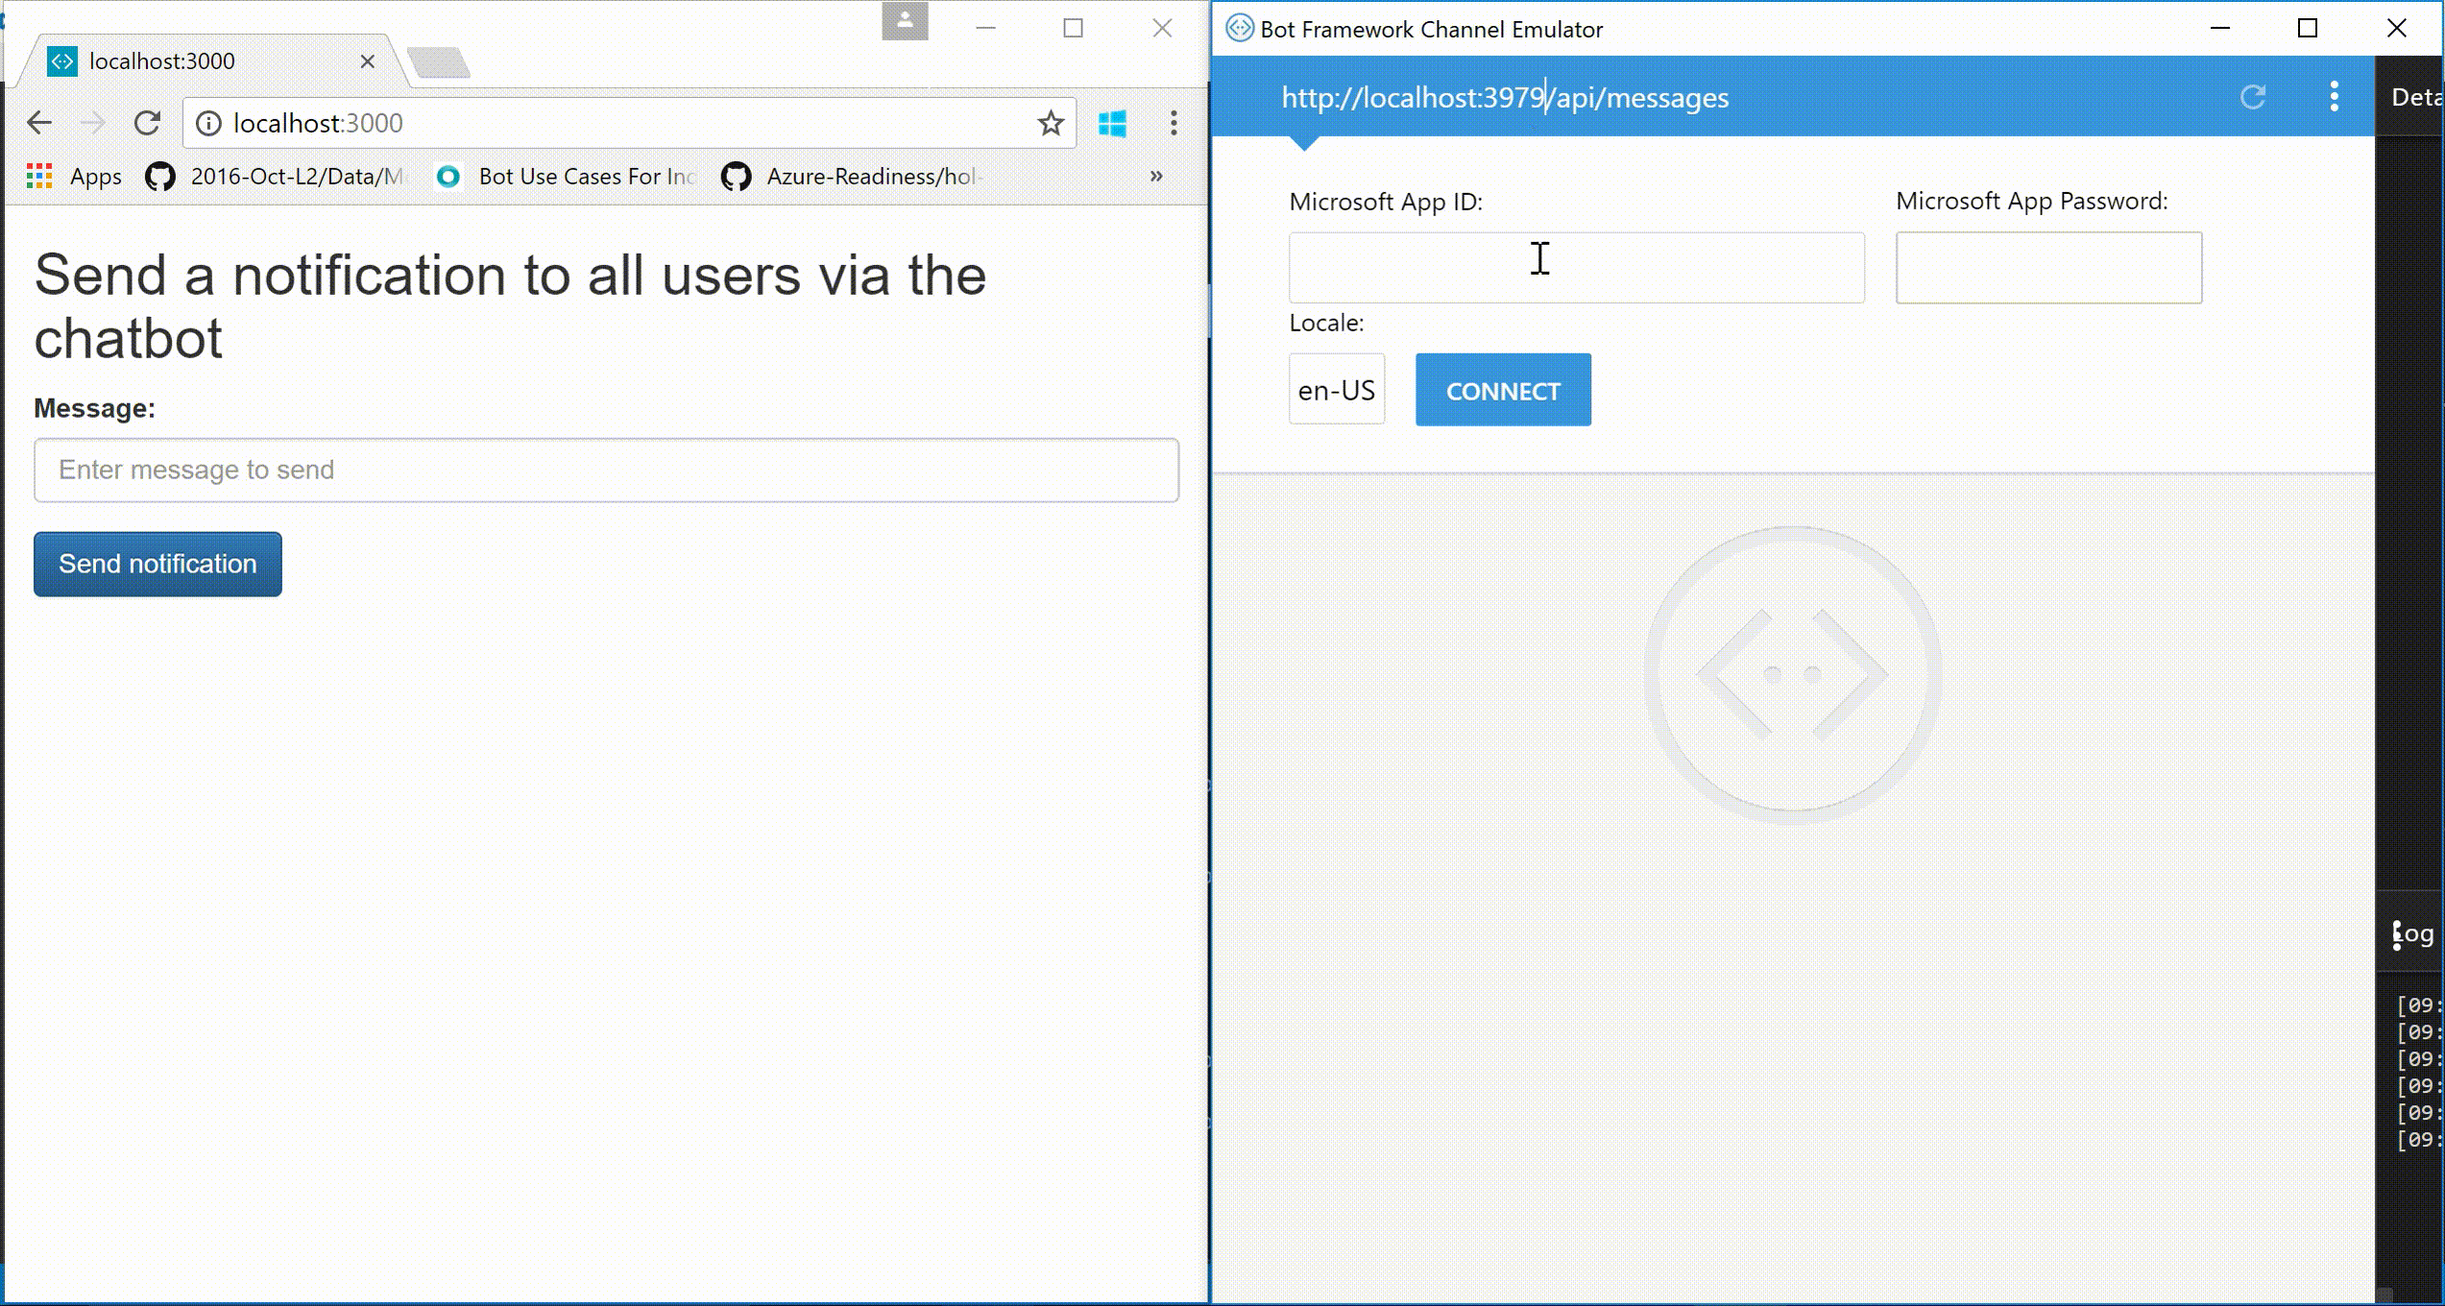Click the Windows Start menu icon in taskbar
2445x1306 pixels.
pos(1112,123)
